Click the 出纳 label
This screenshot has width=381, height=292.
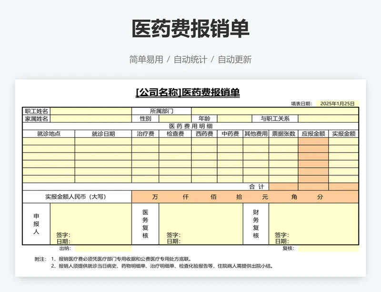[x=65, y=248]
